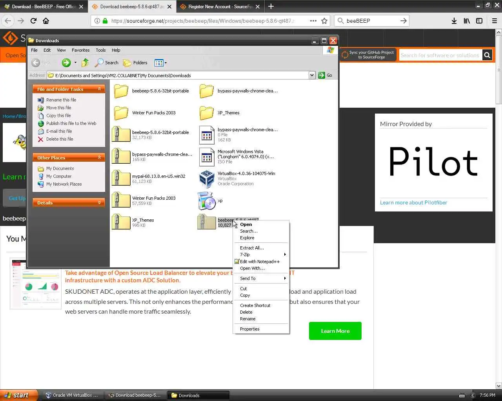Click Windows start button
Viewport: 502px width, 401px height.
pyautogui.click(x=19, y=395)
